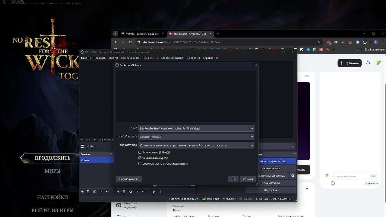Viewport: 386px width, 217px height.
Task: Click ВЫЙТИ ИЗ ИГРЫ in the game menu
Action: click(52, 210)
